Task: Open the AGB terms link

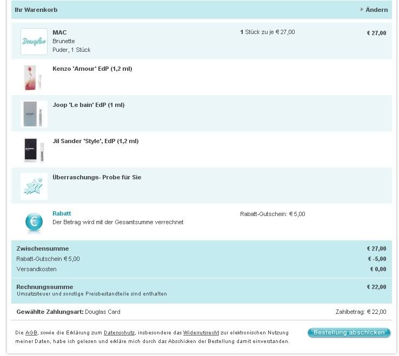Action: [31, 333]
